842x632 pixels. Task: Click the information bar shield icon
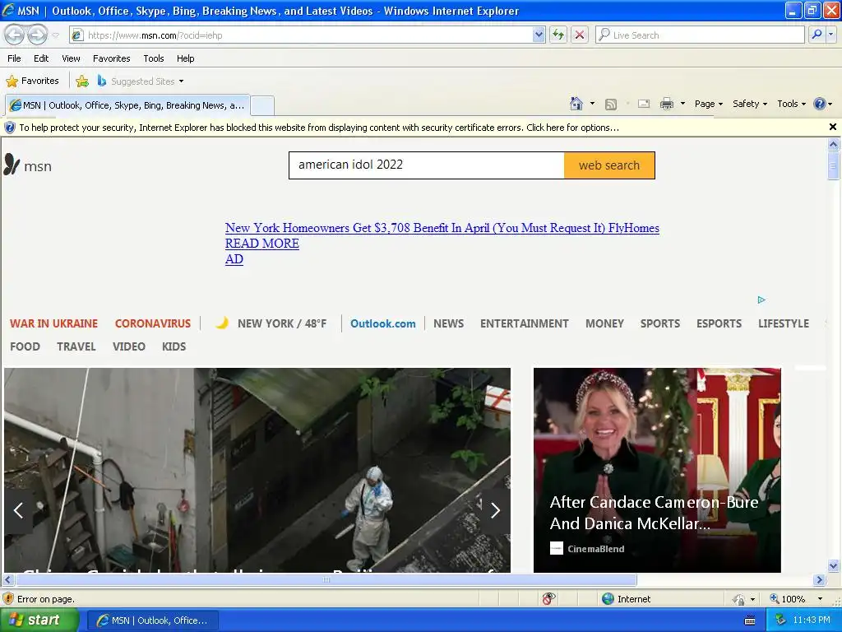point(10,128)
